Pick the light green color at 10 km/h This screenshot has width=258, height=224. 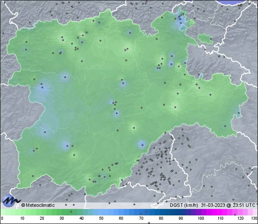[x=22, y=212]
